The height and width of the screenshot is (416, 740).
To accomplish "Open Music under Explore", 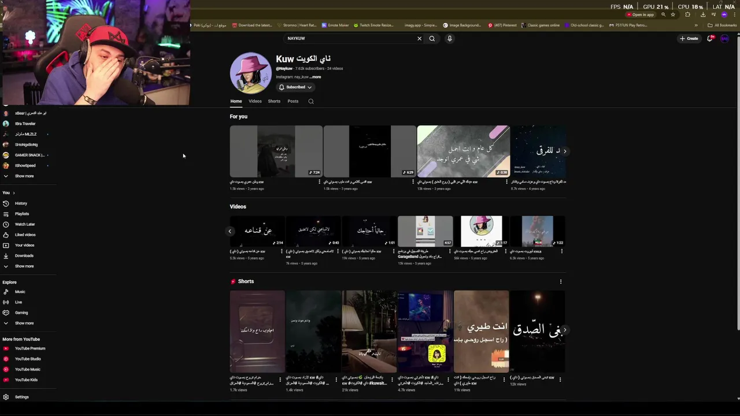I will (20, 292).
